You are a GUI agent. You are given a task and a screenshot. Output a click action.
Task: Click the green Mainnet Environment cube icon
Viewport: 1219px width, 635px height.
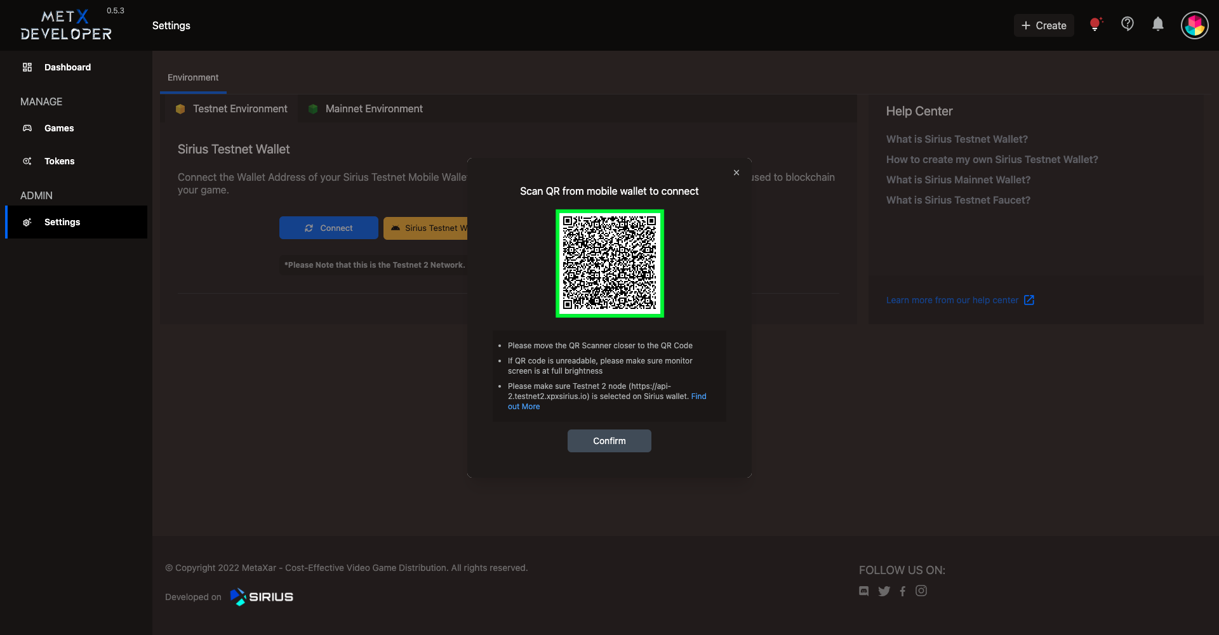(x=313, y=109)
